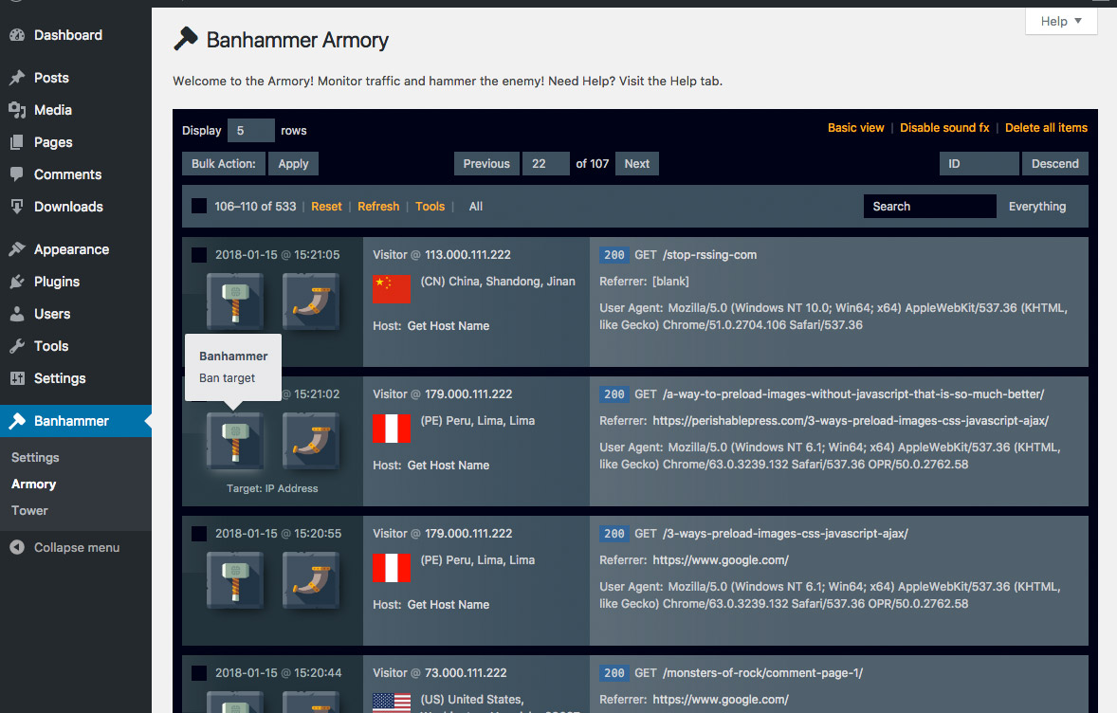The height and width of the screenshot is (713, 1117).
Task: Click the Banhammer Armory title hammer icon
Action: [x=186, y=39]
